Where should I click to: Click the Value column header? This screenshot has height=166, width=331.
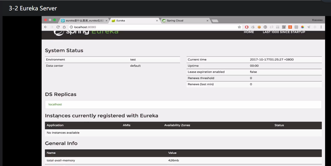tap(172, 153)
